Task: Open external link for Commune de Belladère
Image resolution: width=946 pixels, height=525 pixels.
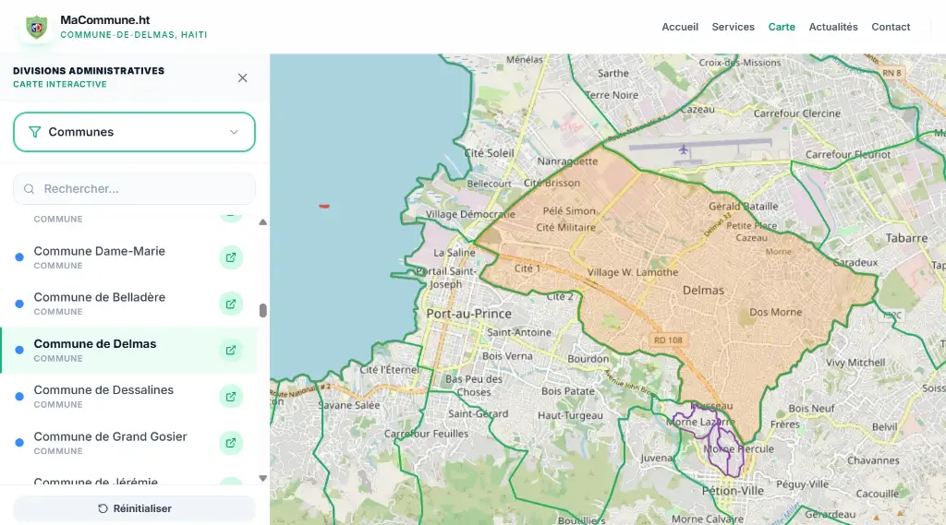Action: tap(230, 304)
